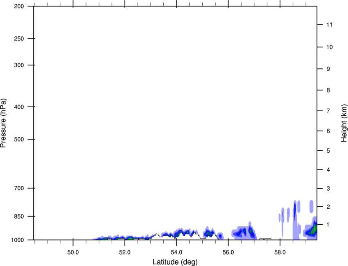Pick the 9 km height label

point(328,69)
